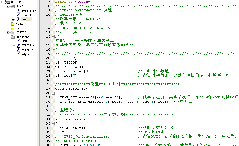Open DS1302.c from HARDWARE group
This screenshot has width=239, height=146.
(x=28, y=45)
